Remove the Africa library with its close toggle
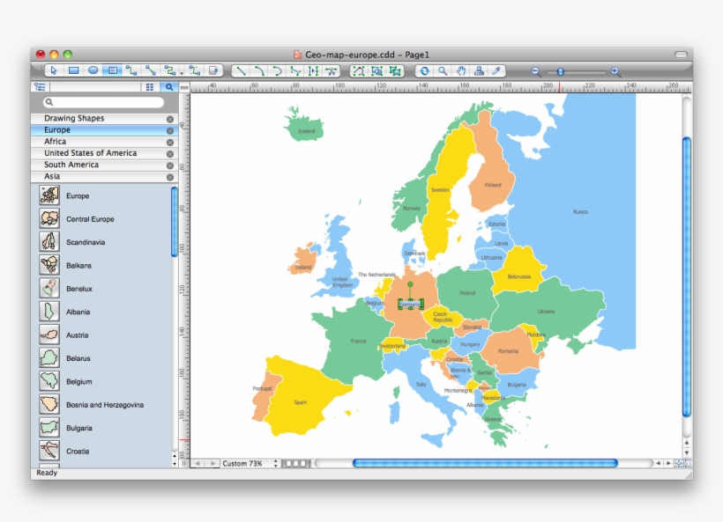 (169, 141)
